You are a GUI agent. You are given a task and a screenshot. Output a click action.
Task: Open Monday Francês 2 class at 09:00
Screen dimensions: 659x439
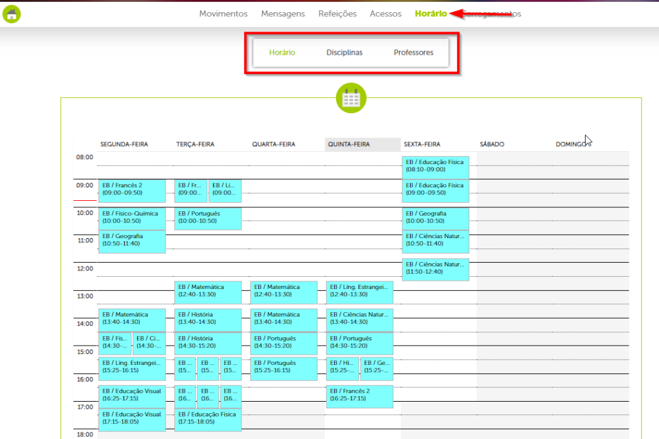pyautogui.click(x=132, y=191)
